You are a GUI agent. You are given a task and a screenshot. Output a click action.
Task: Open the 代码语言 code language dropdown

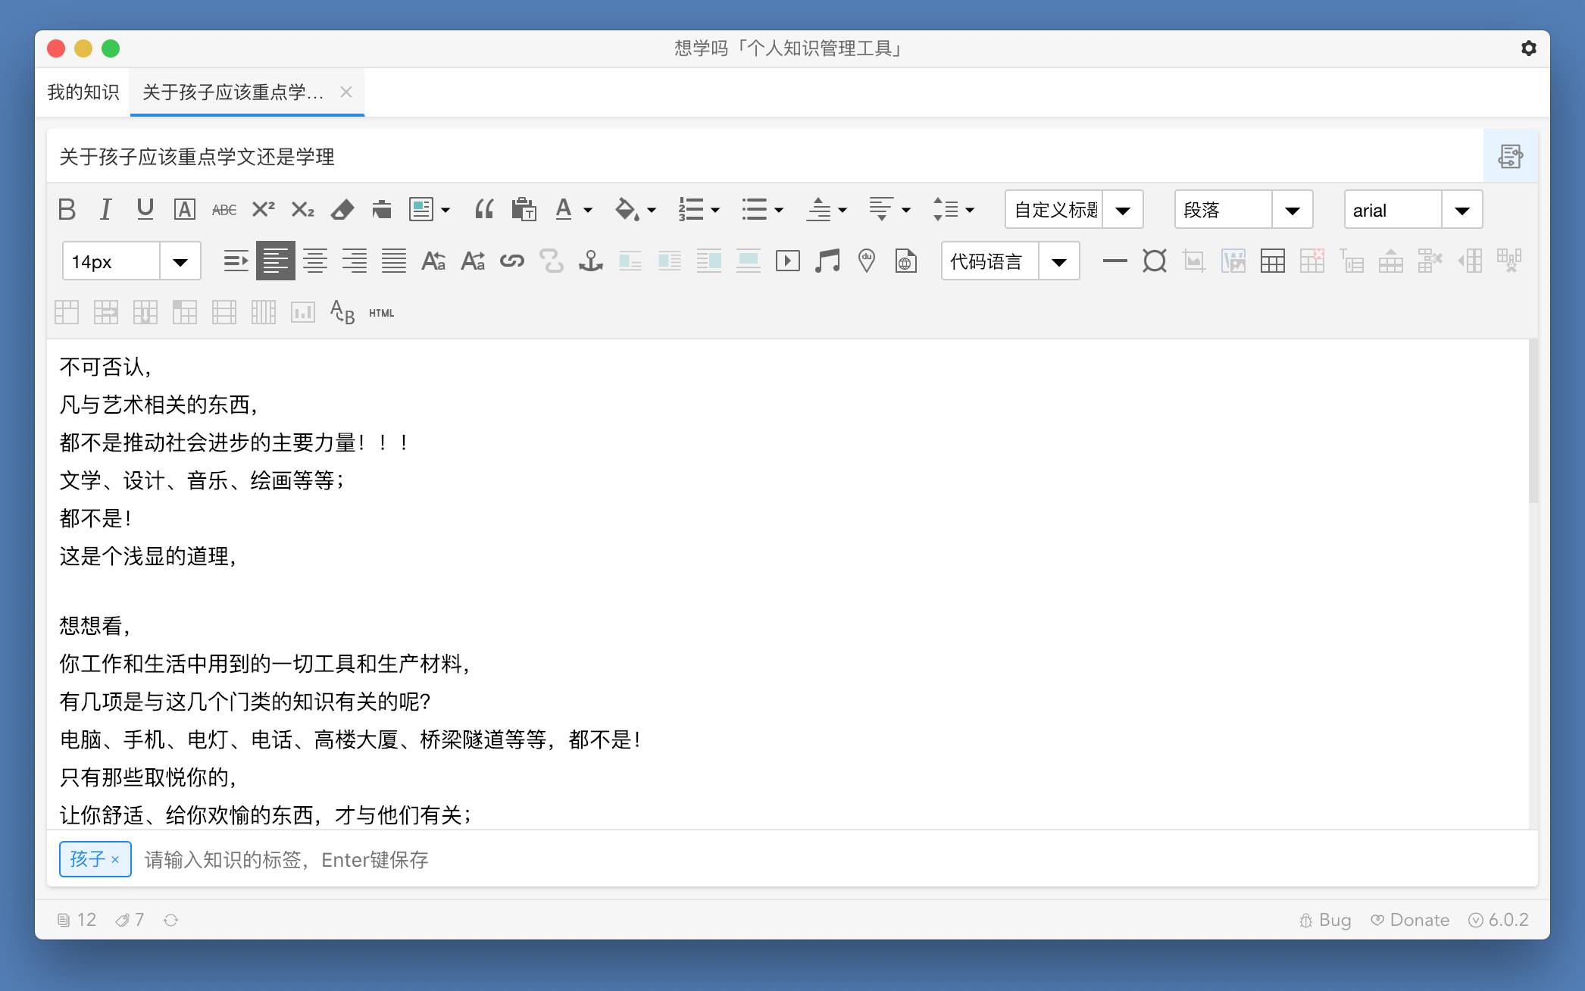coord(1058,261)
